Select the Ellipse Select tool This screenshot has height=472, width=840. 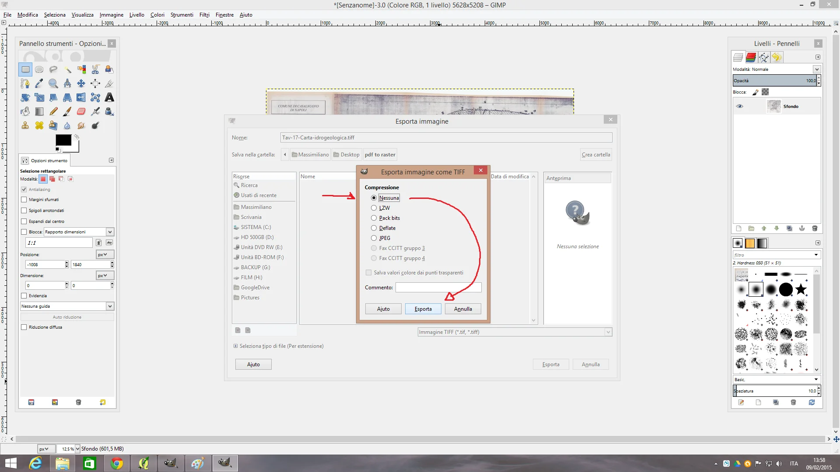39,69
